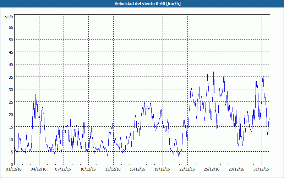The width and height of the screenshot is (284, 178).
Task: Select the '13/12/16' date label
Action: (x=113, y=169)
